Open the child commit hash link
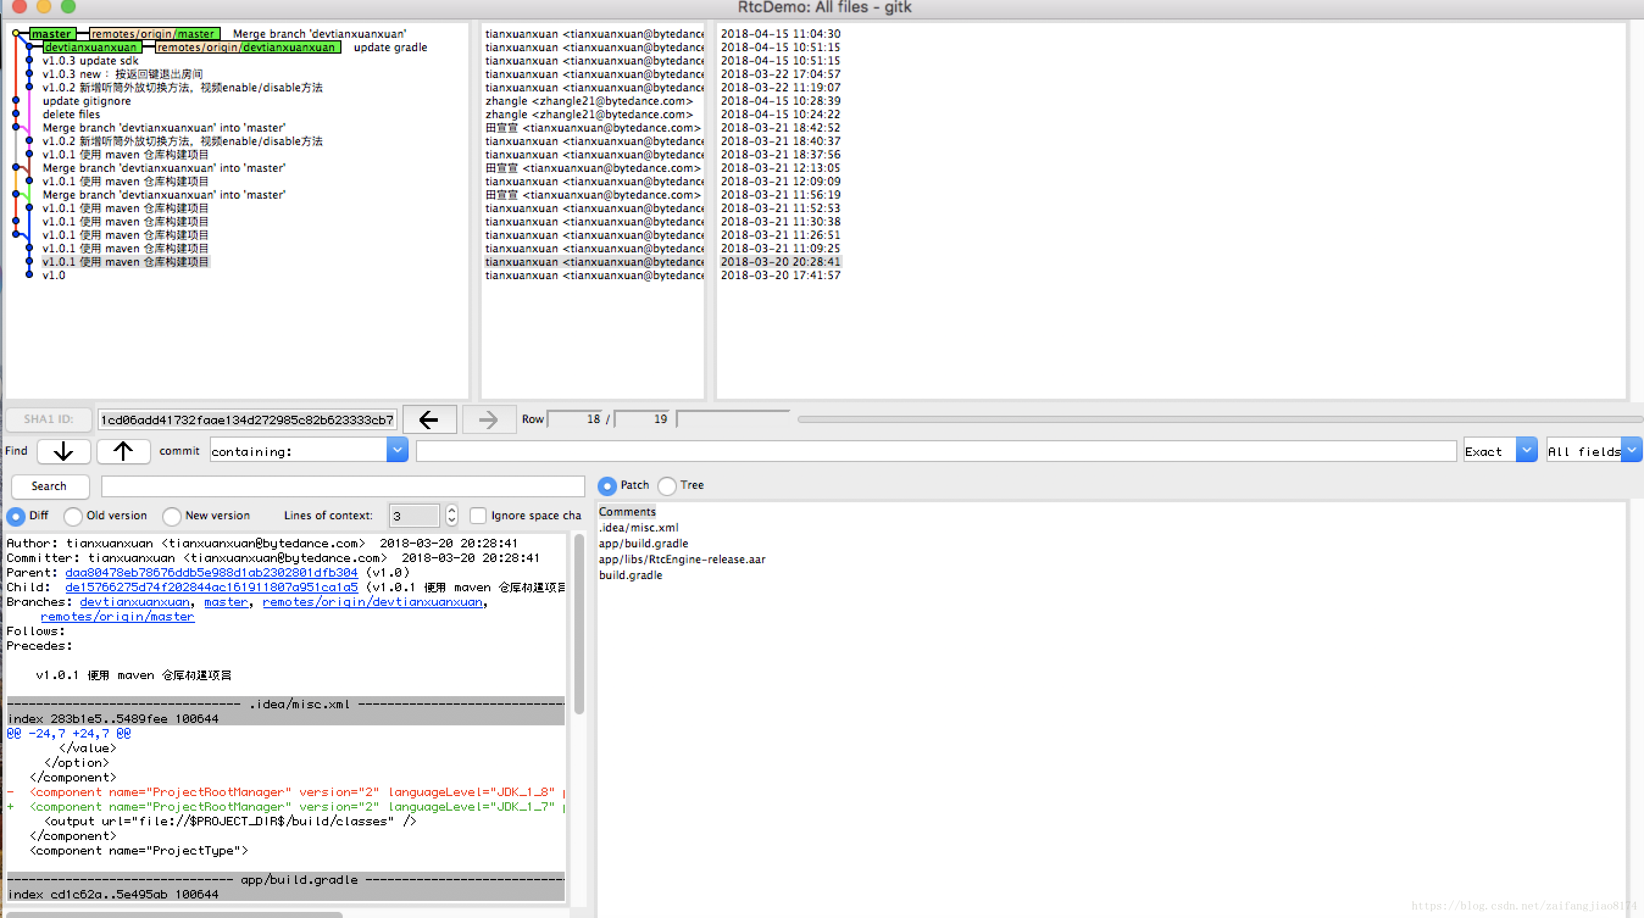1644x918 pixels. click(x=211, y=587)
